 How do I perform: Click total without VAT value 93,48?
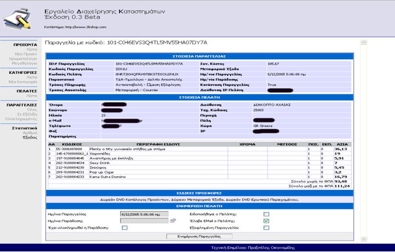click(x=341, y=181)
